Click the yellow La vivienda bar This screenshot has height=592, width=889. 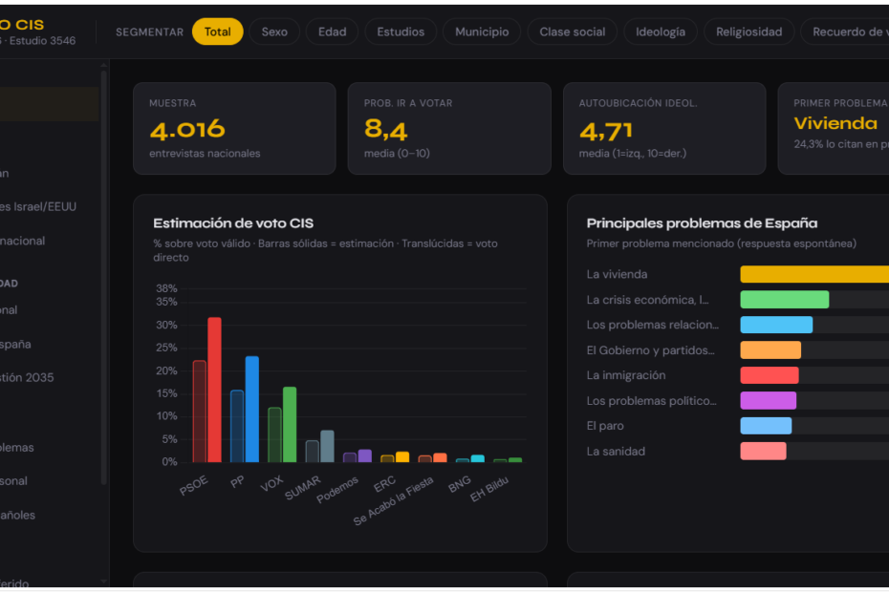[814, 274]
